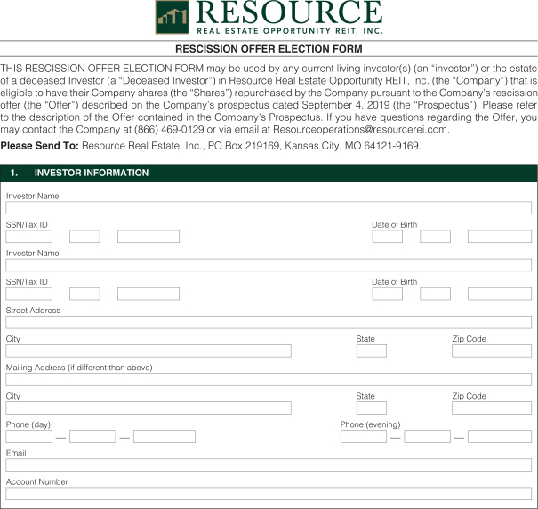Click the Resource Real Estate logo icon
Screen dimensions: 538x509
tap(172, 17)
